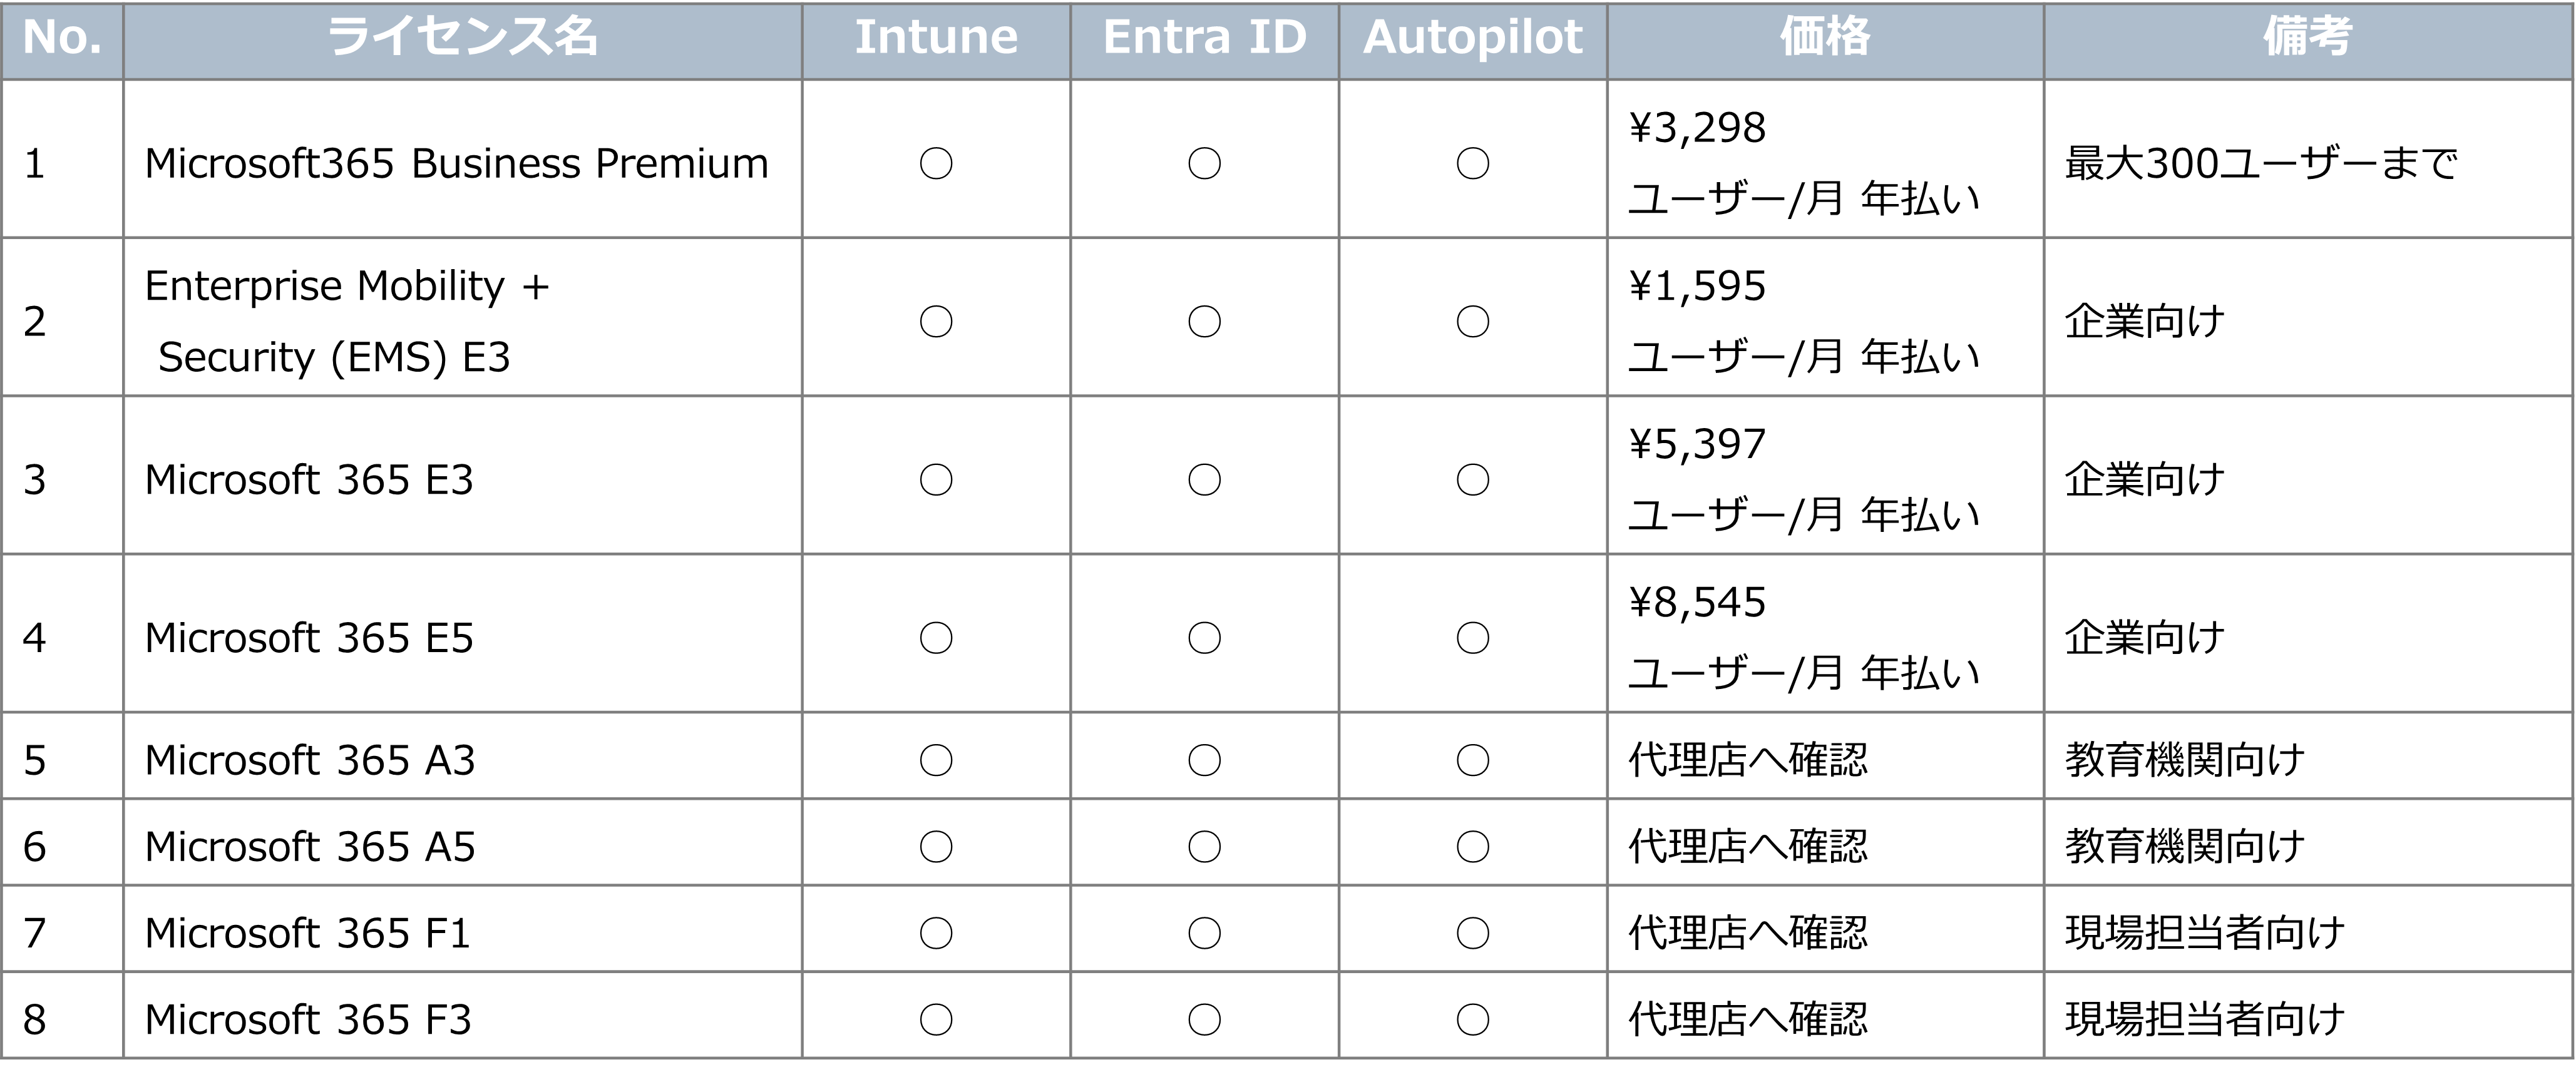Screen dimensions: 2576x1072
Task: Click the Entra ID header cell
Action: click(1204, 38)
